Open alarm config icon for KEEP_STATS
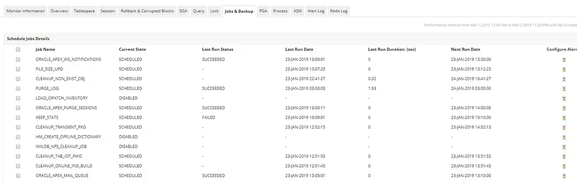Viewport: 577px width, 182px height. 564,118
